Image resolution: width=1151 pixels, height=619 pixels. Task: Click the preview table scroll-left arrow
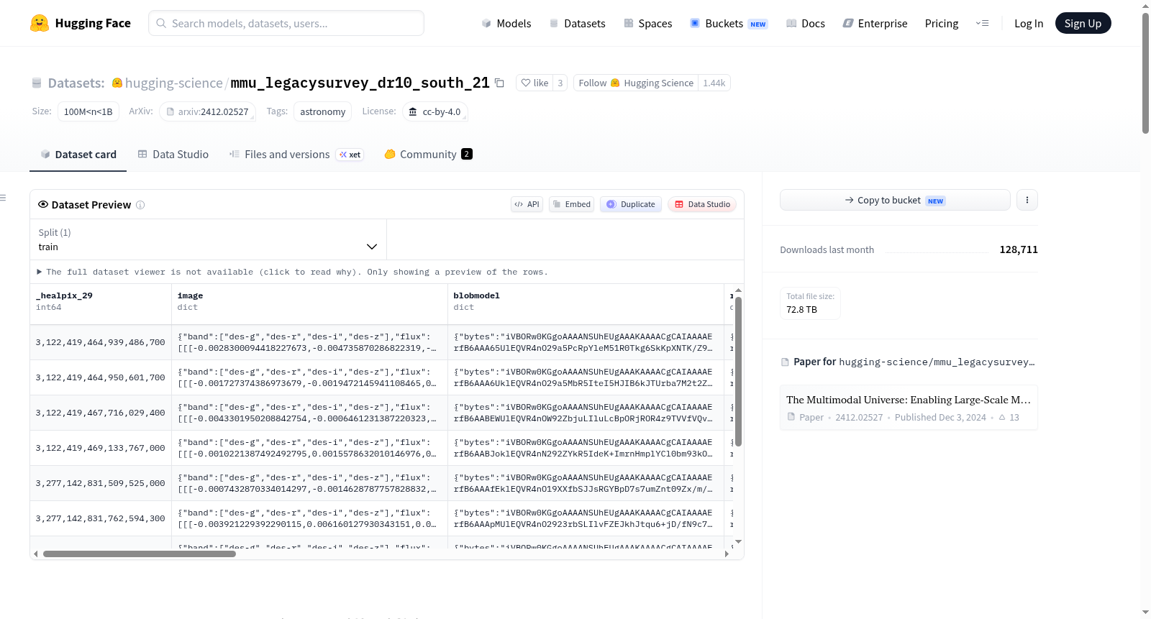(x=36, y=554)
